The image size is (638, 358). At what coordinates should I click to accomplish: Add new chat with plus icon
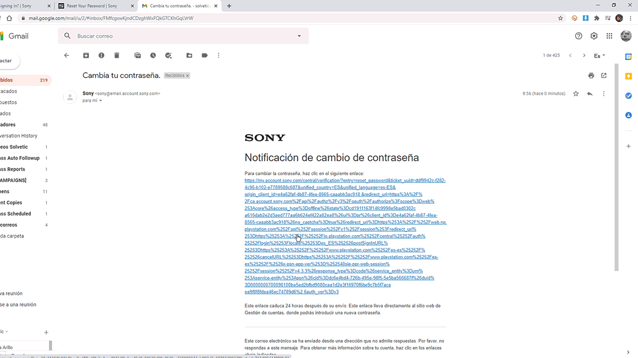click(46, 333)
